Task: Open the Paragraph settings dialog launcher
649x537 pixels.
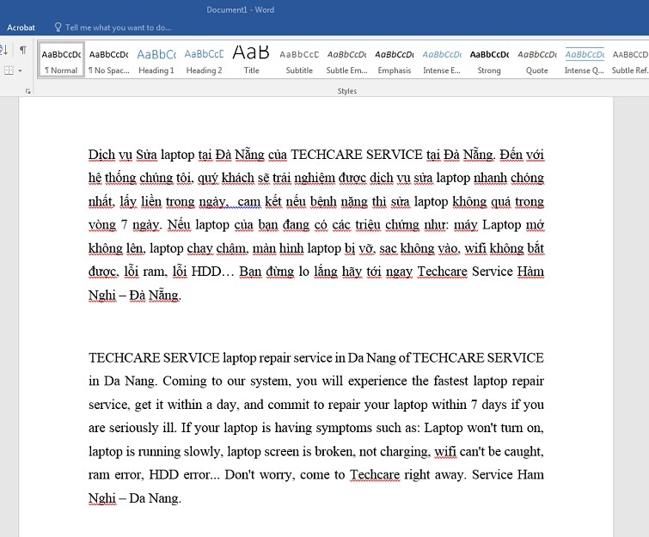Action: point(28,90)
